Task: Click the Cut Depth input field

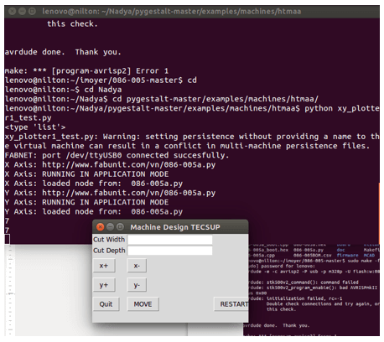Action: pyautogui.click(x=170, y=251)
